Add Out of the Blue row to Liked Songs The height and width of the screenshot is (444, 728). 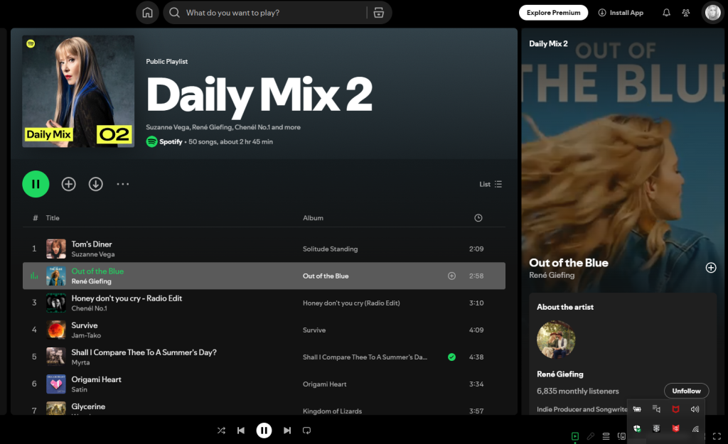[x=451, y=276]
